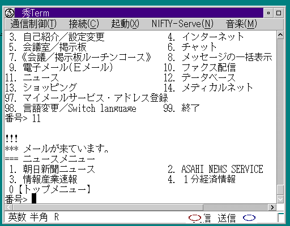Click the vertical scrollbar up arrow
This screenshot has height=226, width=290.
pos(280,35)
